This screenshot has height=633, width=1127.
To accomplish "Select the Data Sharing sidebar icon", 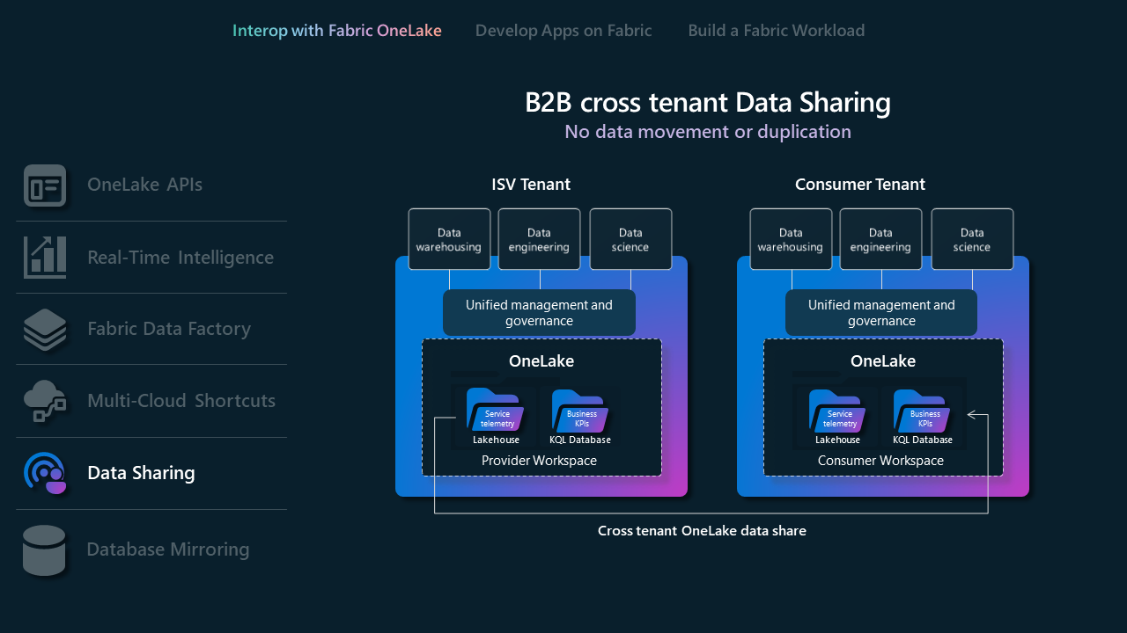I will [45, 473].
